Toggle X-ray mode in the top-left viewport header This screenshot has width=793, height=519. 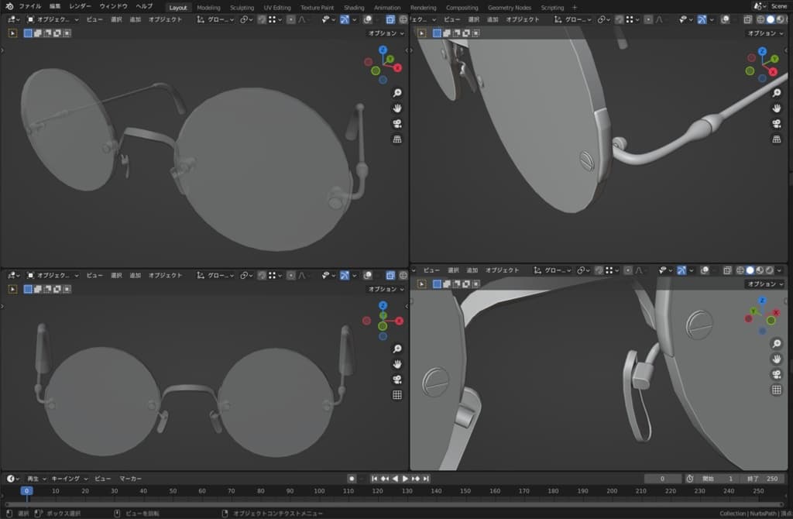tap(390, 19)
